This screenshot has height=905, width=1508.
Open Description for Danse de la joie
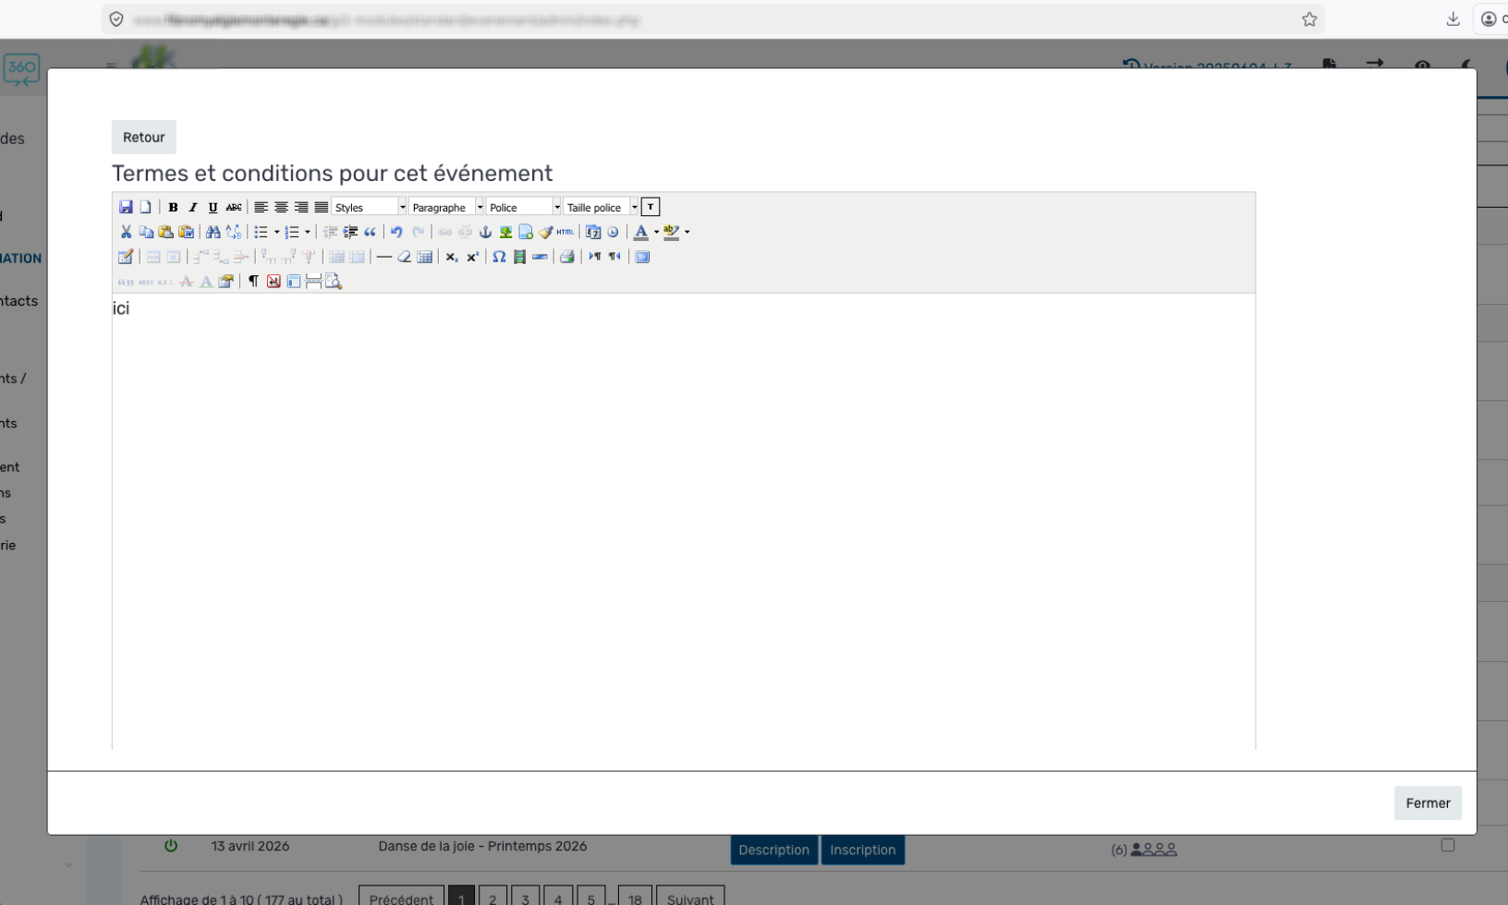click(x=773, y=850)
